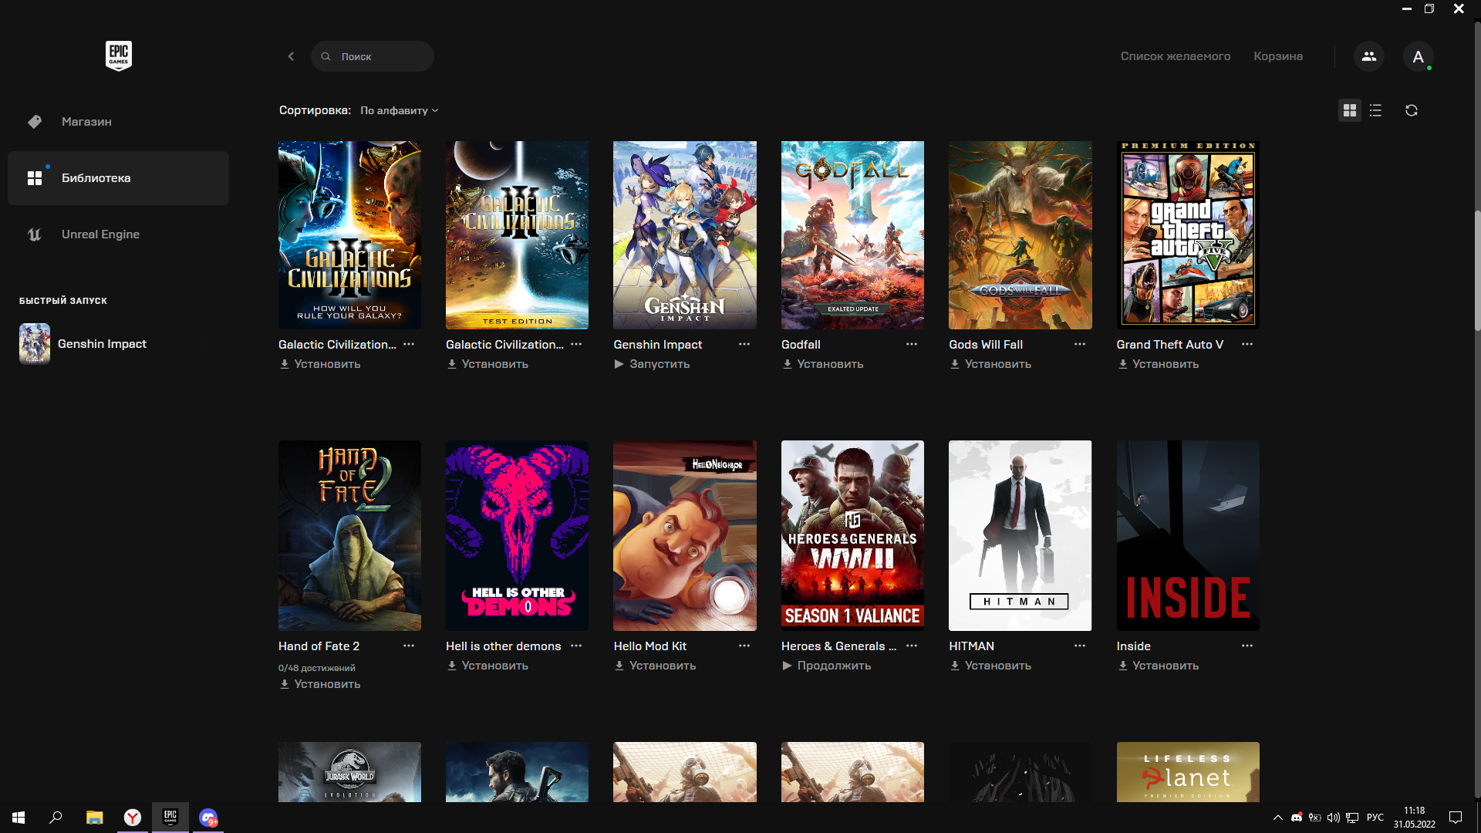
Task: Install Hell is other demons
Action: pos(487,666)
